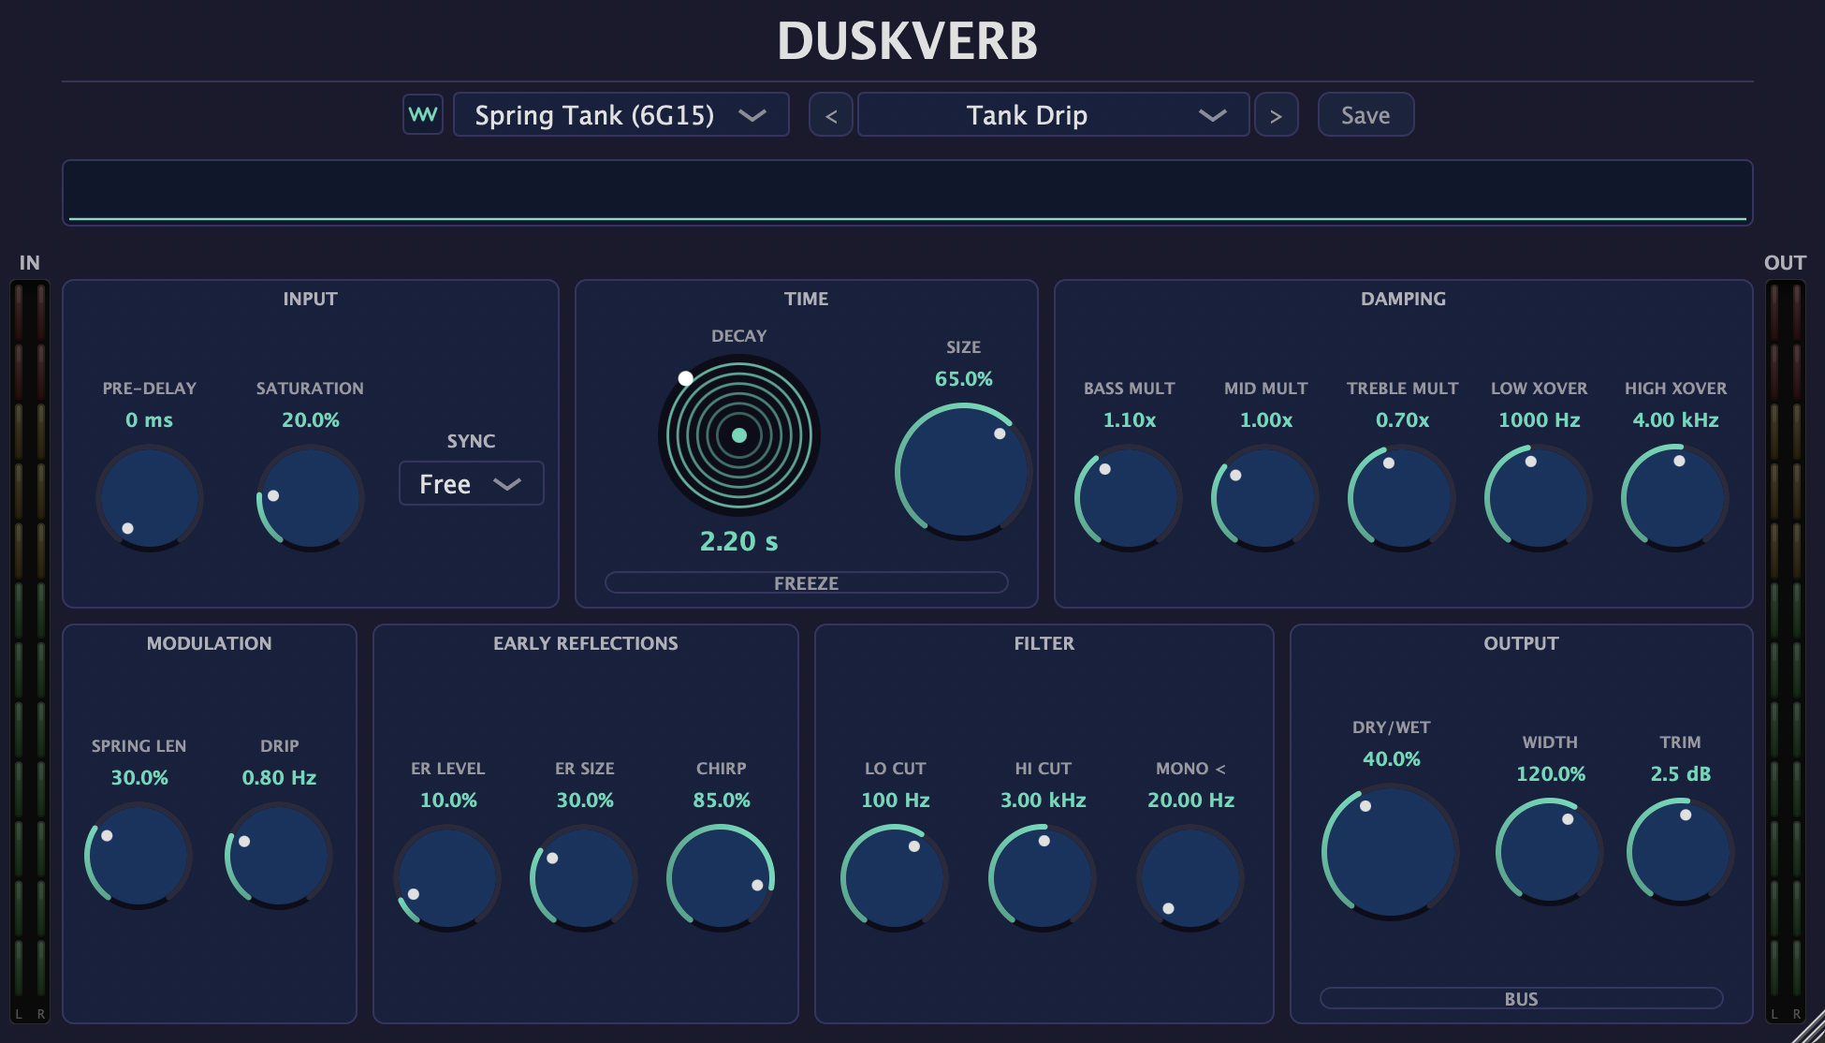This screenshot has height=1043, width=1825.
Task: Click the 0 ms pre-delay value
Action: [x=150, y=419]
